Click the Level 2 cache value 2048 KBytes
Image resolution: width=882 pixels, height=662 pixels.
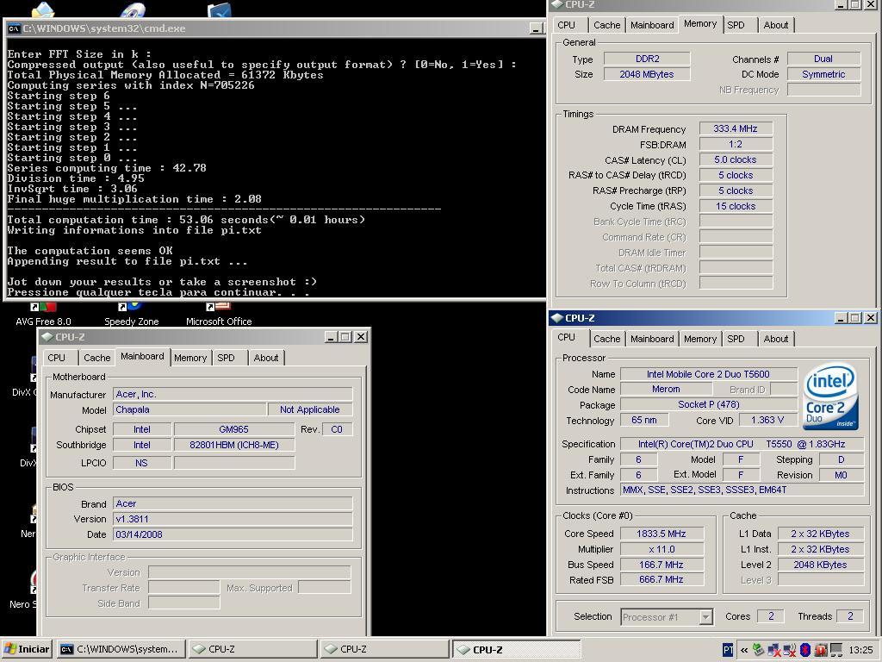pos(820,565)
